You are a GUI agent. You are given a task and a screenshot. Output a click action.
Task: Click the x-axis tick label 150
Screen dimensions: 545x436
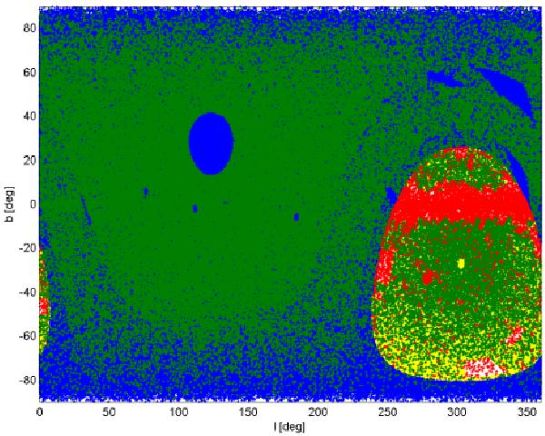coord(248,411)
